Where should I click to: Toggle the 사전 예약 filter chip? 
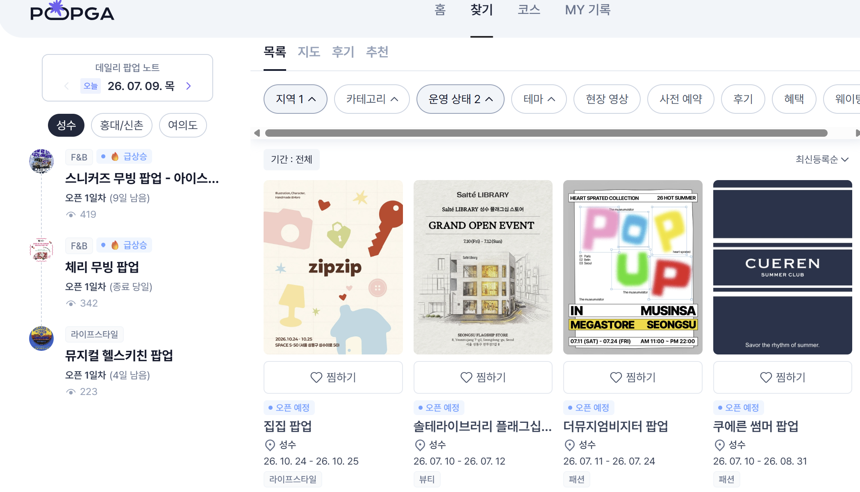681,99
